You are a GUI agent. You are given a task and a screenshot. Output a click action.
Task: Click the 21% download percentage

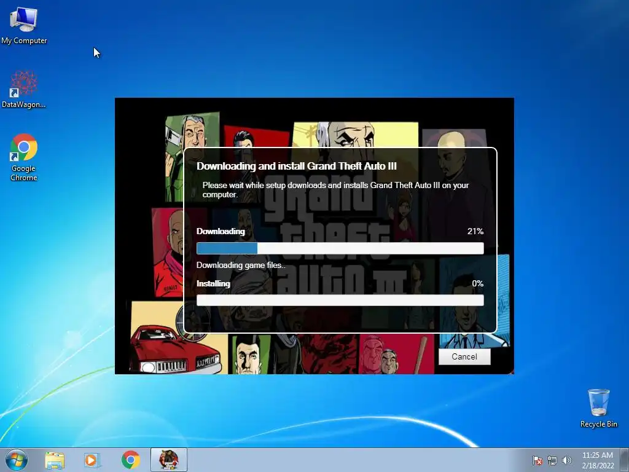(475, 231)
